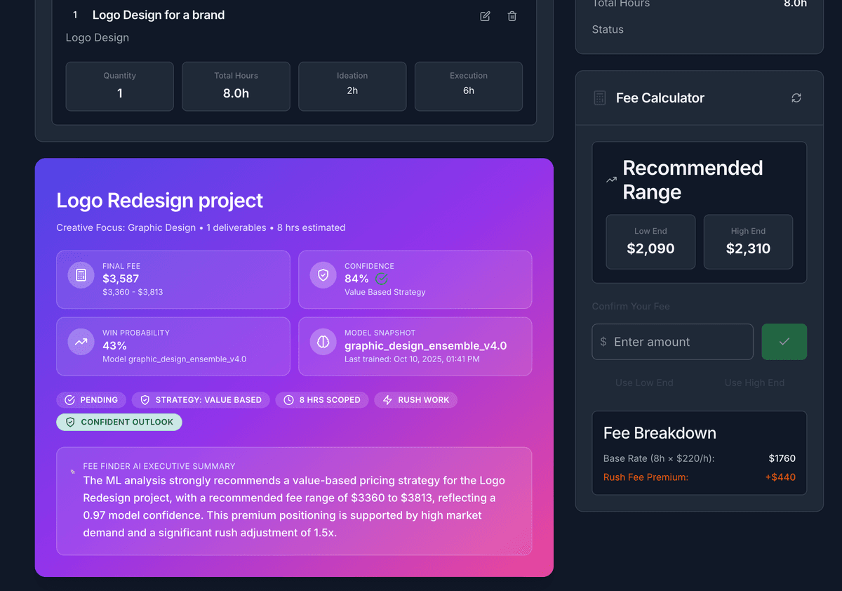
Task: Click the Use Low End button
Action: pyautogui.click(x=644, y=383)
